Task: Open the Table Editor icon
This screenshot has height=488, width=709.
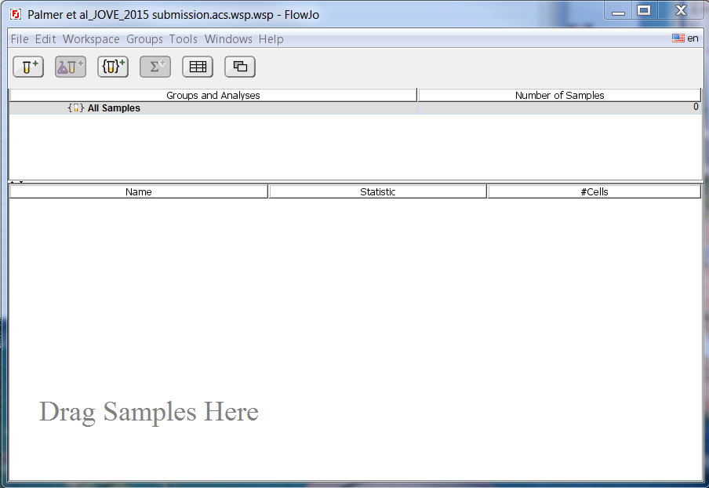Action: 198,67
